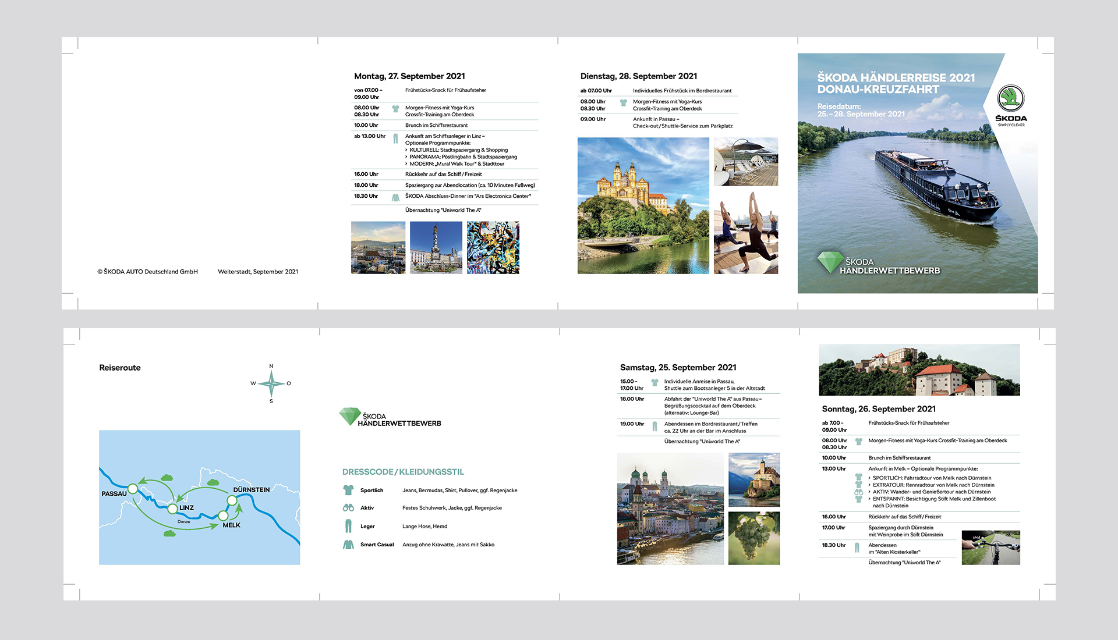Image resolution: width=1118 pixels, height=640 pixels.
Task: Open the Melk Abbey photo
Action: click(643, 205)
